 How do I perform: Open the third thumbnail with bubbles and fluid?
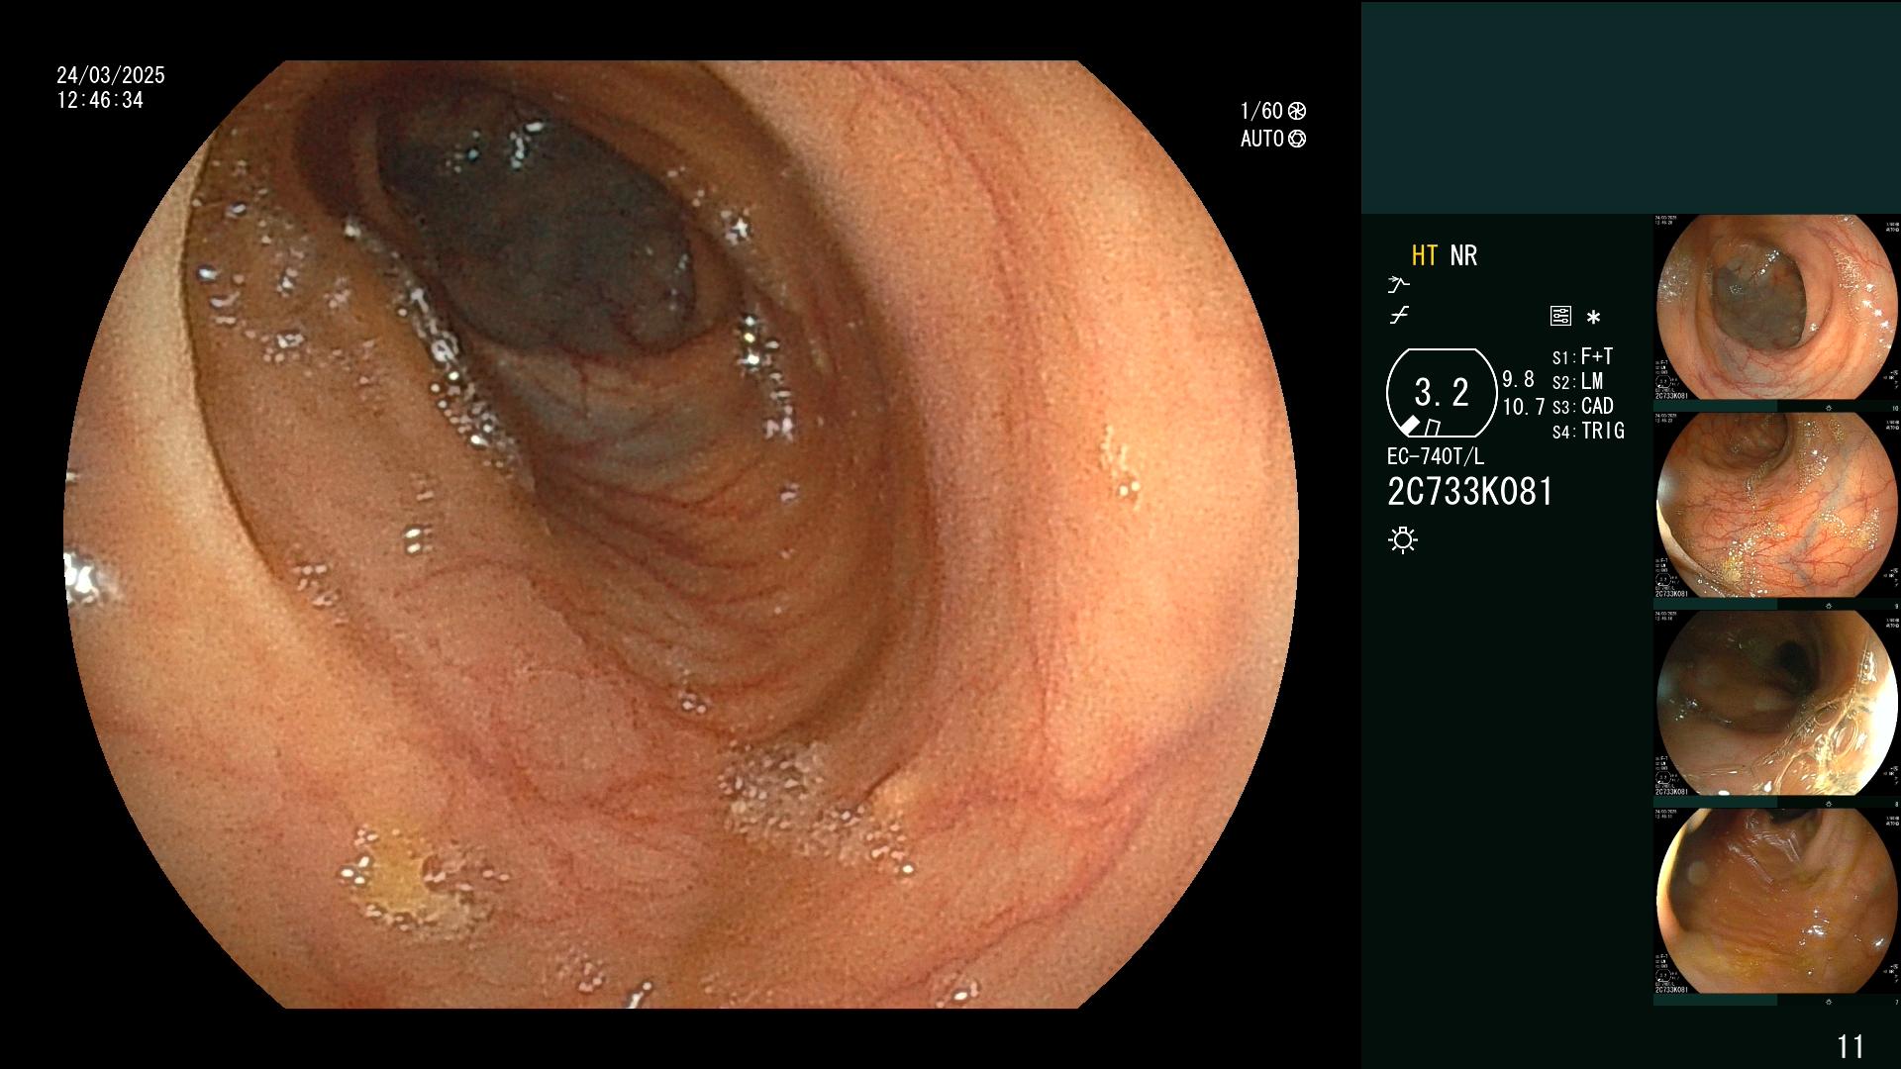[x=1777, y=704]
